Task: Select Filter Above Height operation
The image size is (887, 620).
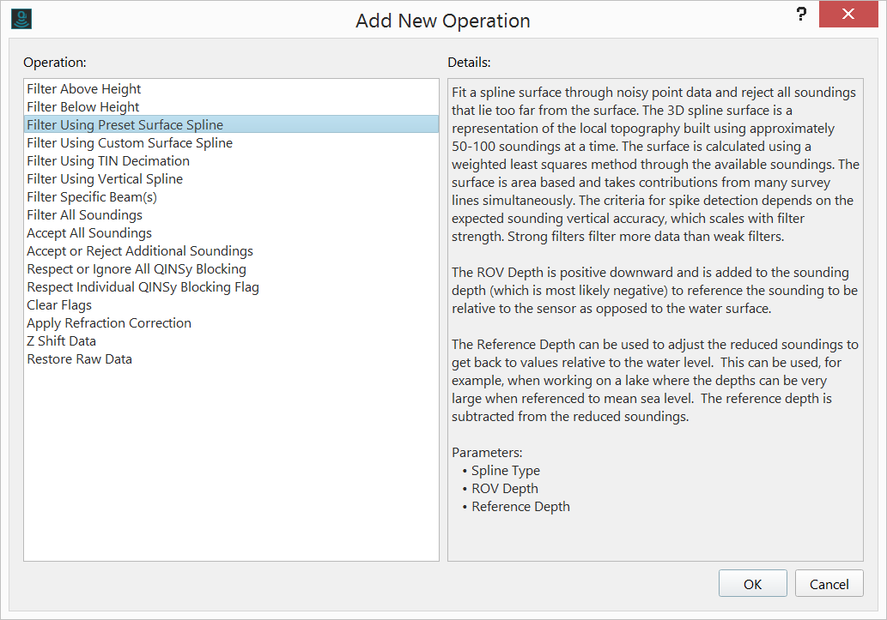Action: [x=84, y=89]
